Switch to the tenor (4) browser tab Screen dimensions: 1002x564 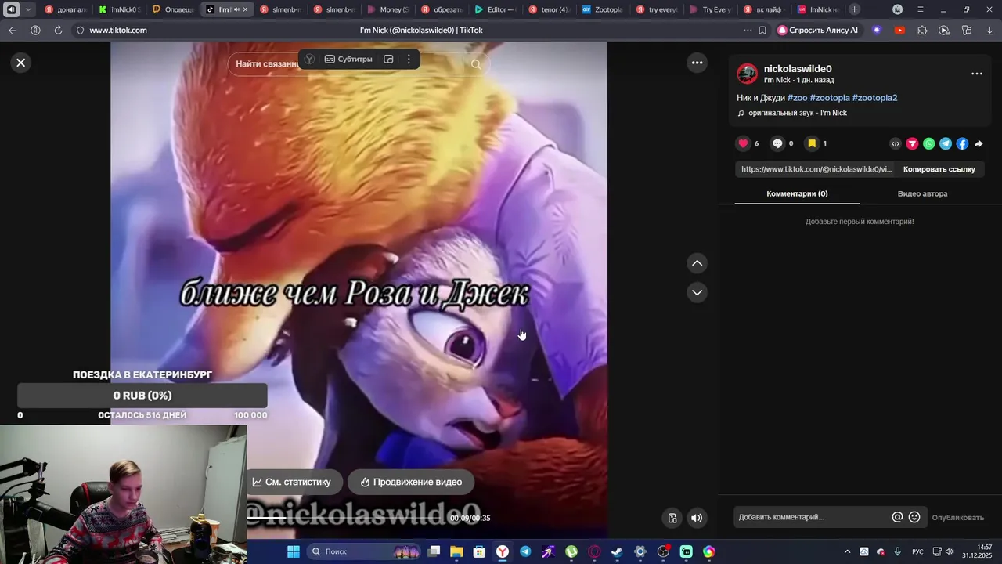[548, 9]
